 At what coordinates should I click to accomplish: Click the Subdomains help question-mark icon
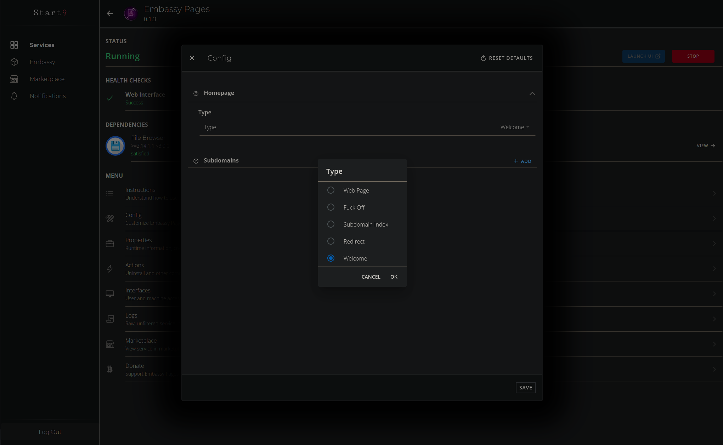(196, 161)
